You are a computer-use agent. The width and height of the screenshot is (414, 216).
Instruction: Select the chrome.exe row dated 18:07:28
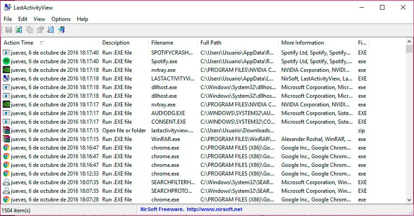point(185,199)
